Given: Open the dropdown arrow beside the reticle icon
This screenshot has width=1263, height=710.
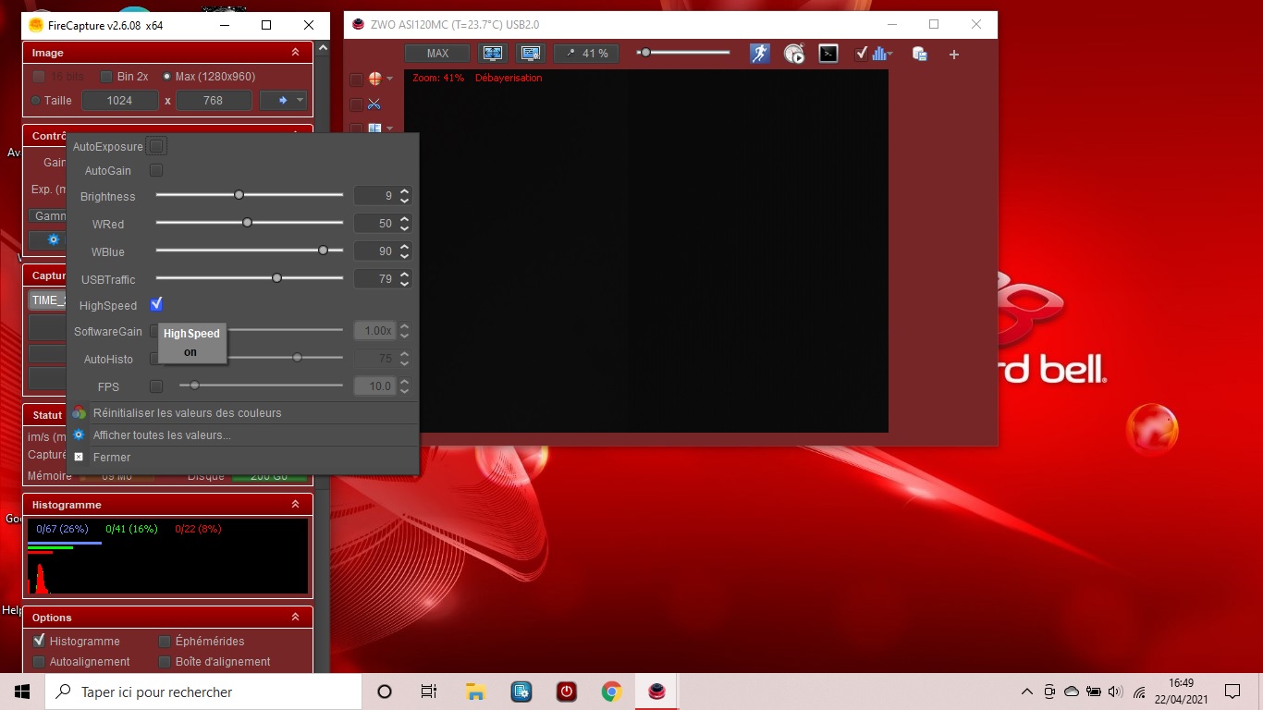Looking at the screenshot, I should [390, 79].
